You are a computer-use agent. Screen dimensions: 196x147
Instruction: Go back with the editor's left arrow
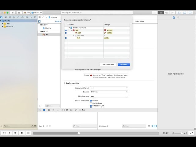pyautogui.click(x=43, y=17)
